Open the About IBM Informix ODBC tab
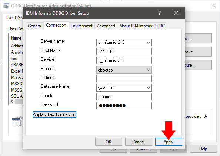This screenshot has width=220, height=156. tap(142, 26)
